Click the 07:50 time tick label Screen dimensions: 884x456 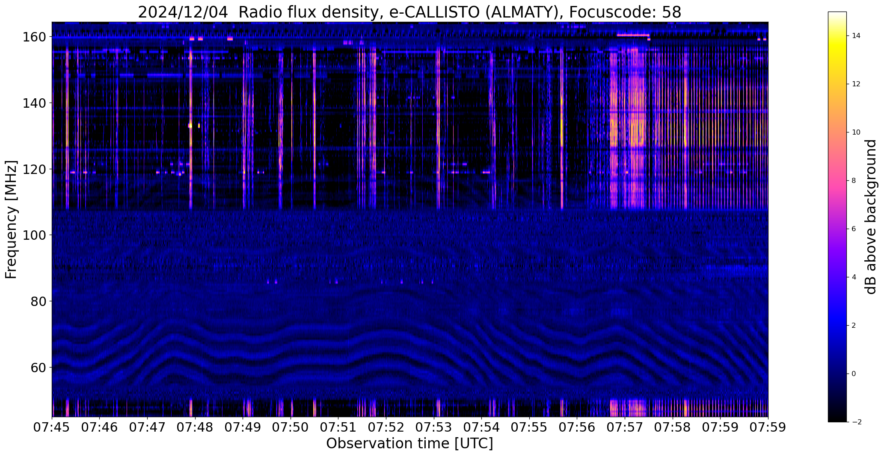point(291,428)
